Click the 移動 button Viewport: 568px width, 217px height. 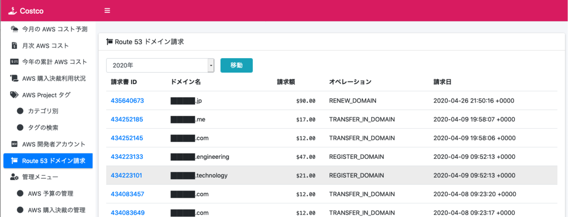(237, 65)
